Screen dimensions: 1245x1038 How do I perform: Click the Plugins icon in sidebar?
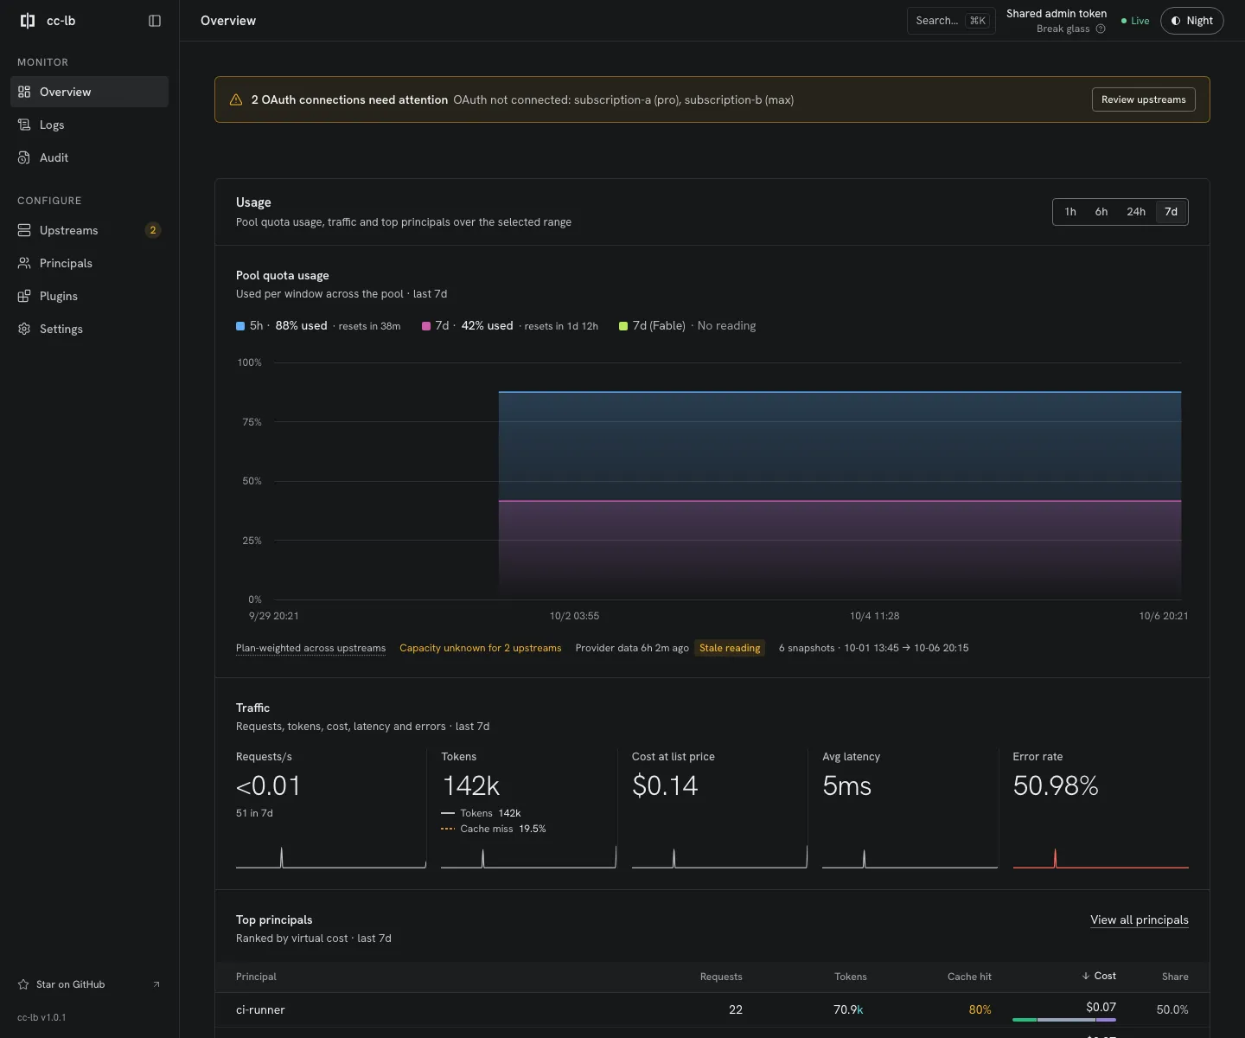(x=24, y=296)
